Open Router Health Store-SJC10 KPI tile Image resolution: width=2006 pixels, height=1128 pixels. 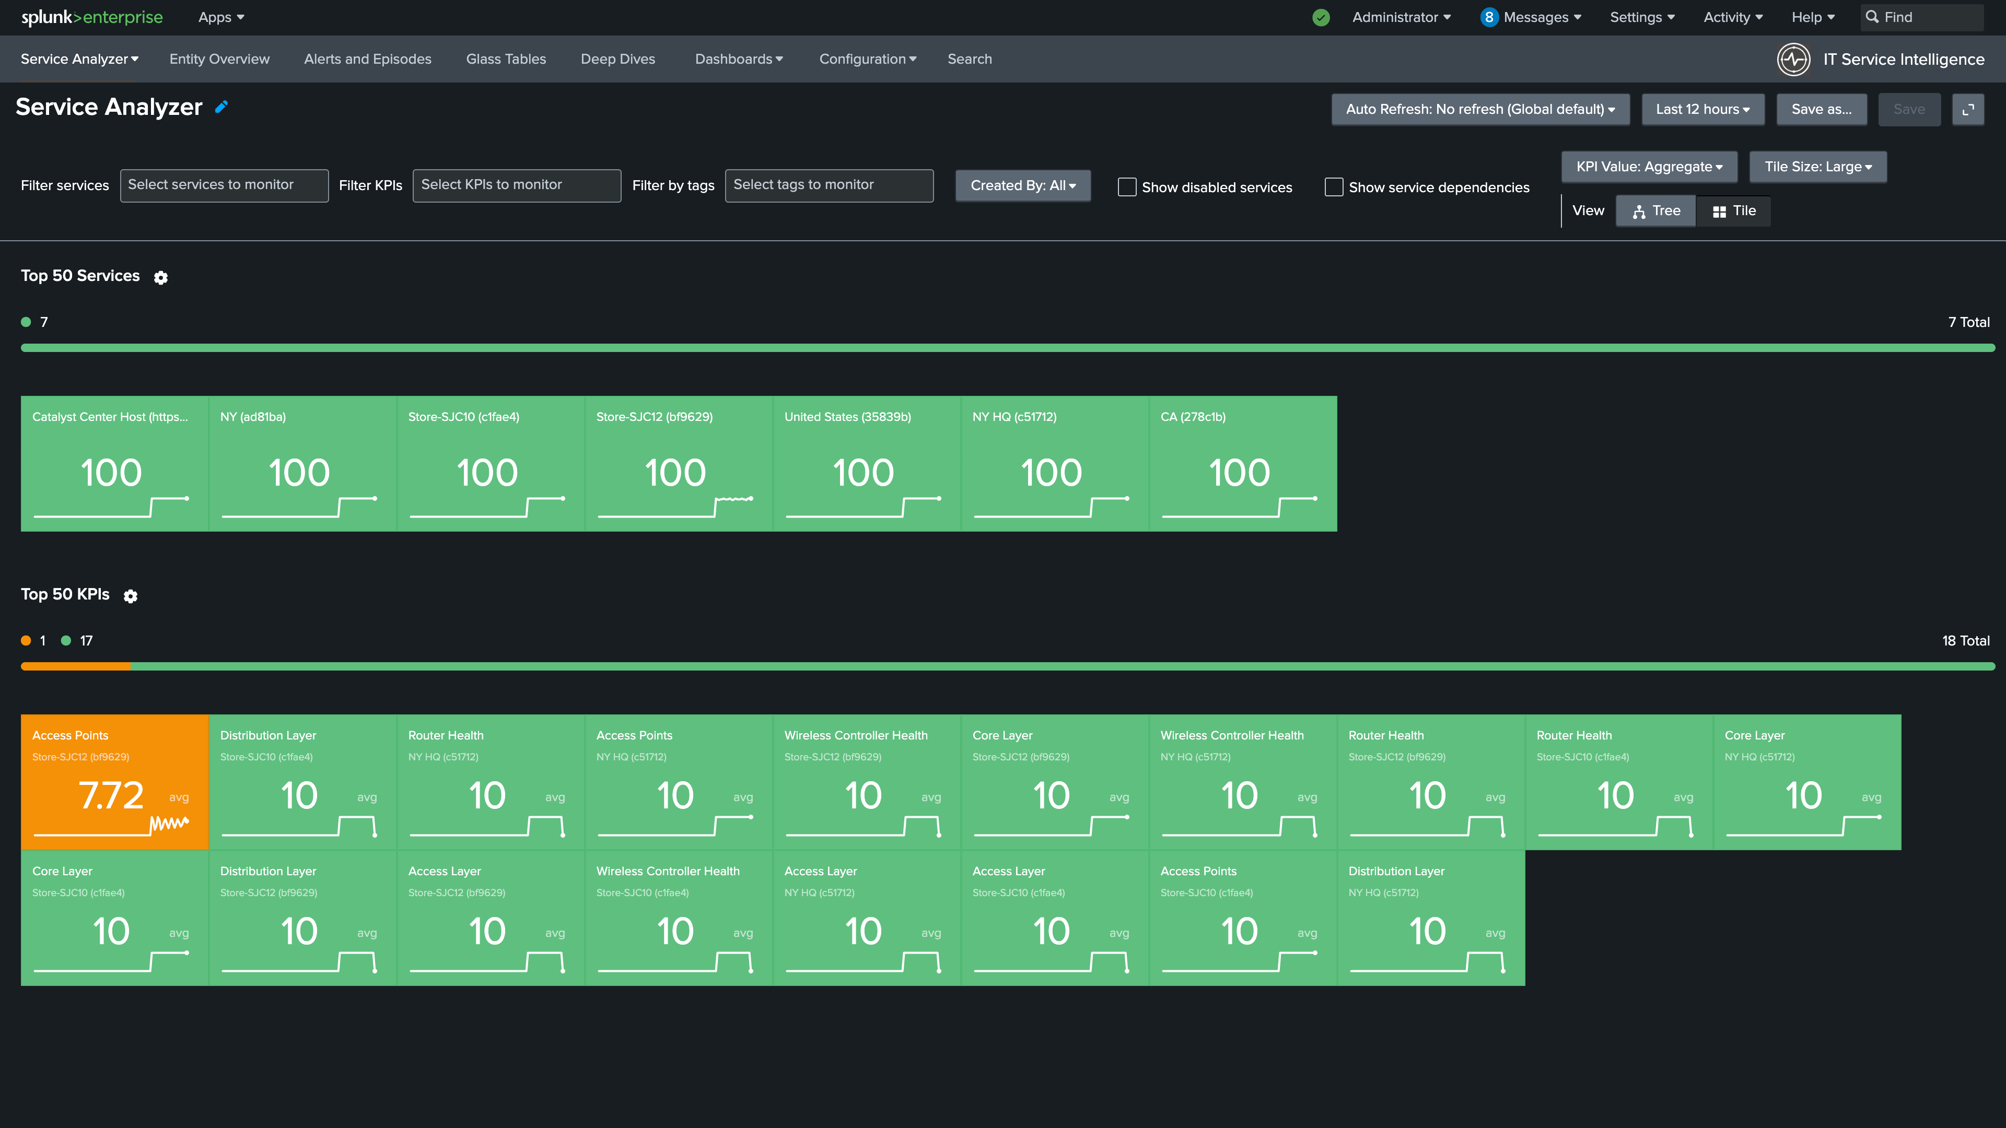(1619, 782)
